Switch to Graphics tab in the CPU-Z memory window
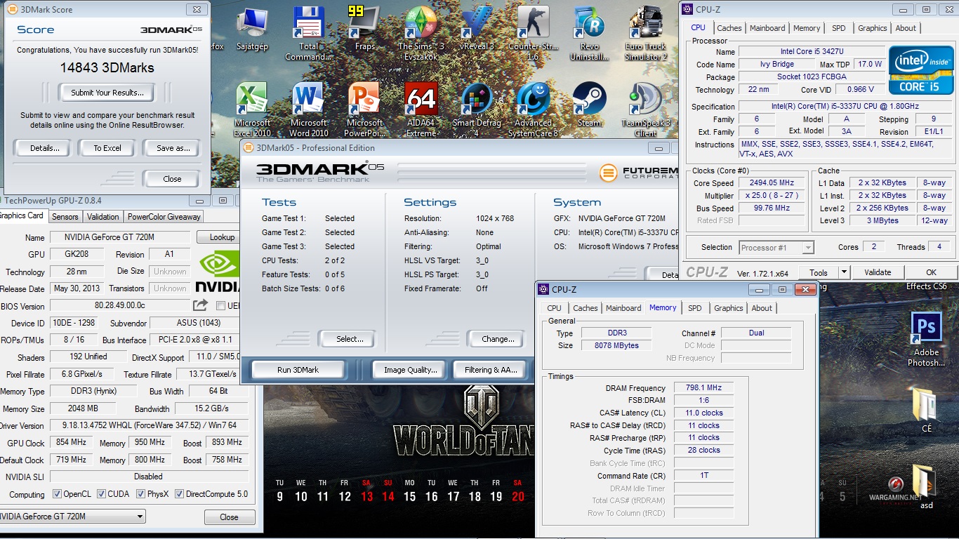This screenshot has height=539, width=959. pyautogui.click(x=729, y=308)
